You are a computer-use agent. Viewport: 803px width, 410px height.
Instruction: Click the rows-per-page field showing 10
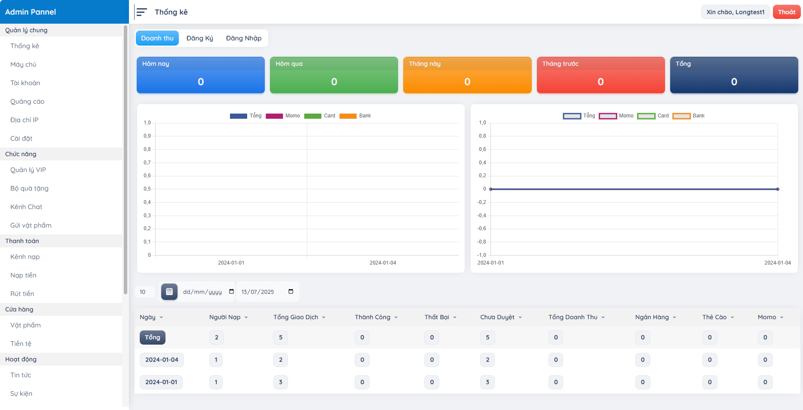click(x=143, y=292)
